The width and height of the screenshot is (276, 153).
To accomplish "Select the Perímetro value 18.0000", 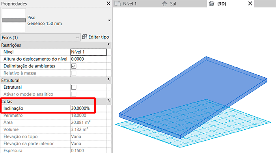I will pos(79,116).
